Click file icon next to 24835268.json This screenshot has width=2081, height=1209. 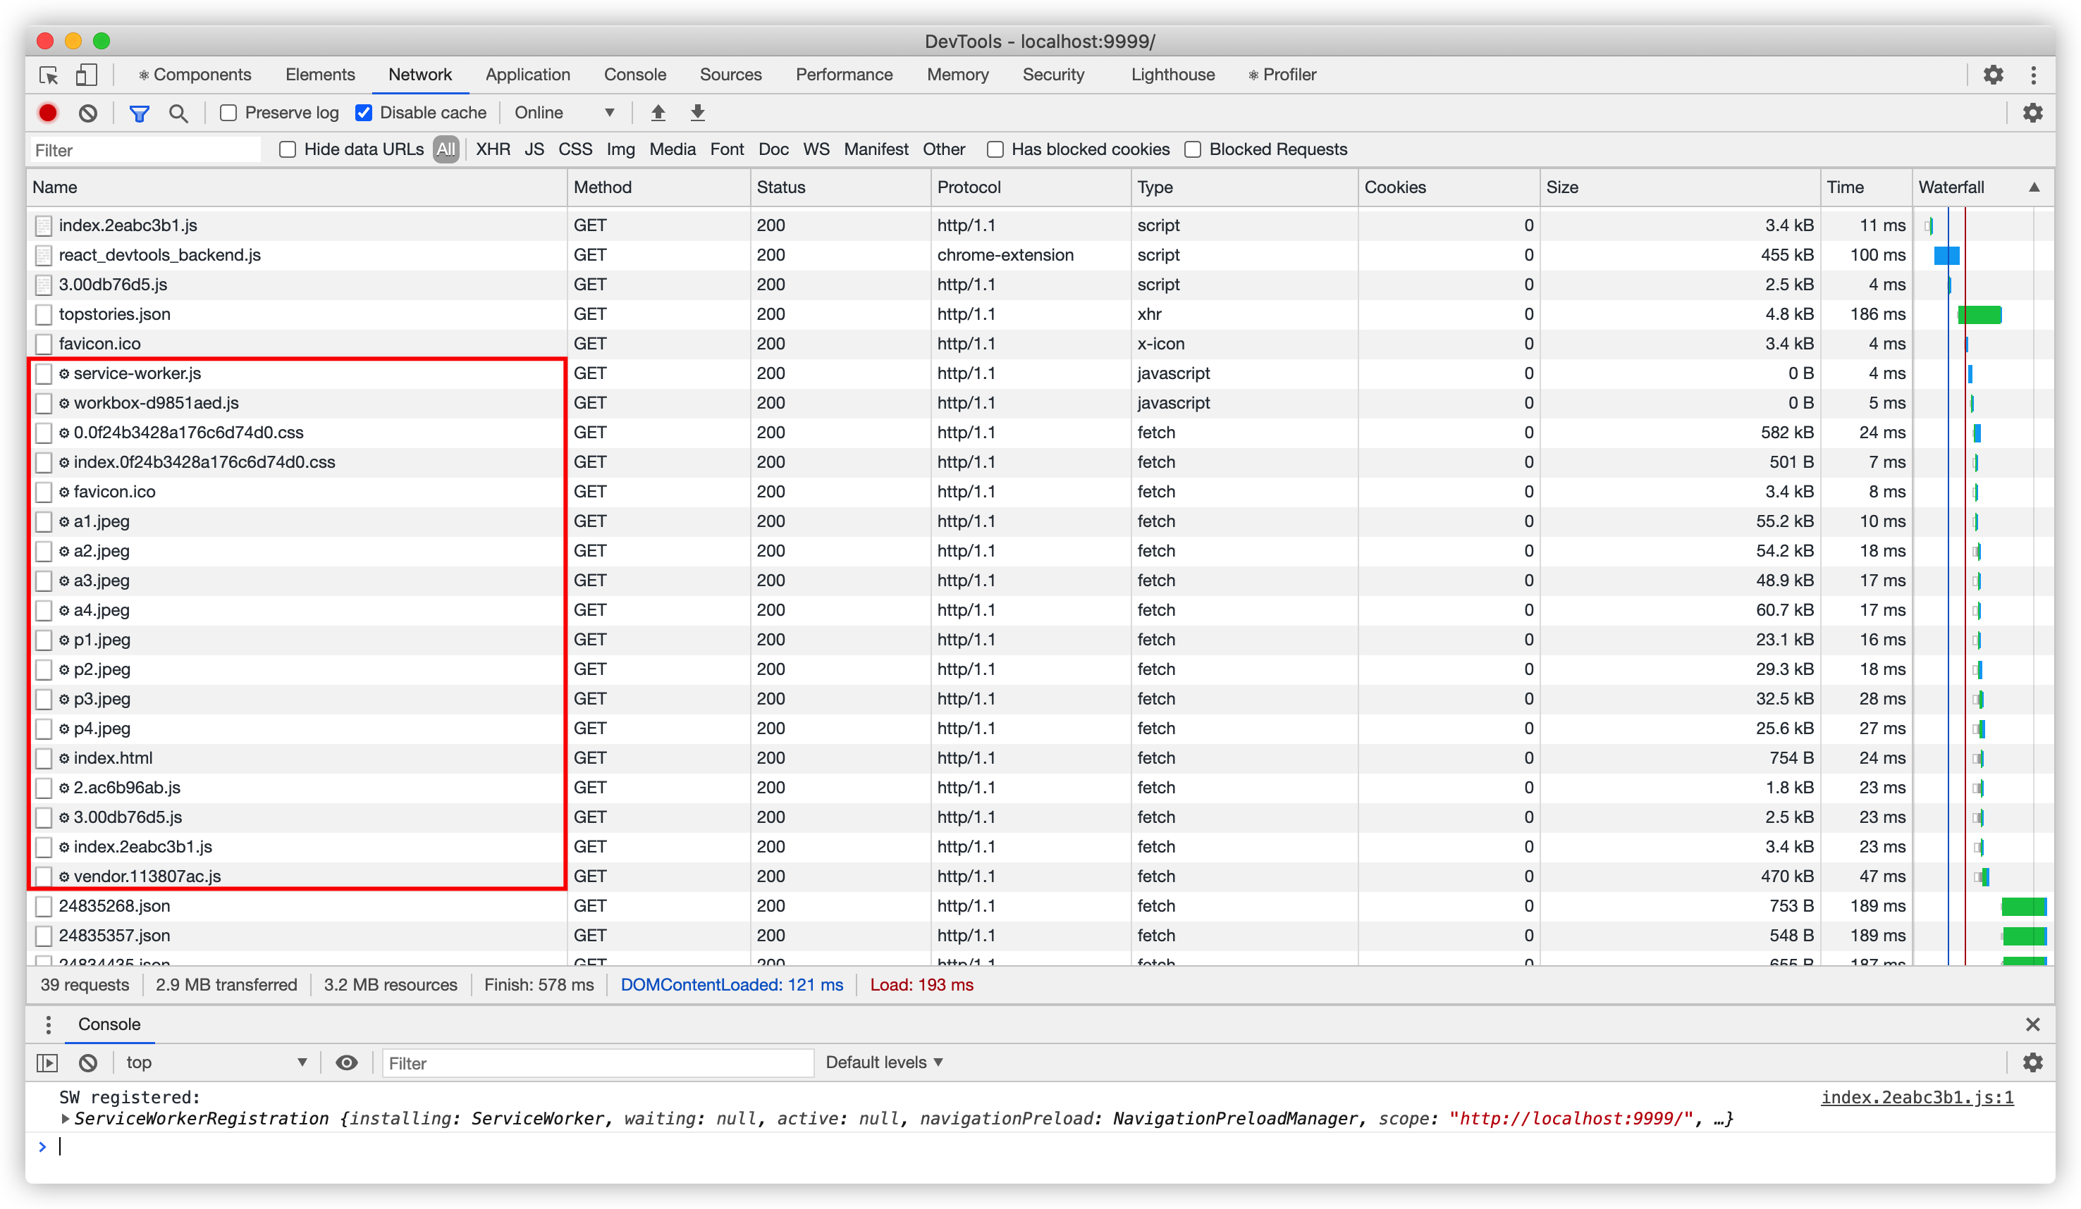(44, 906)
